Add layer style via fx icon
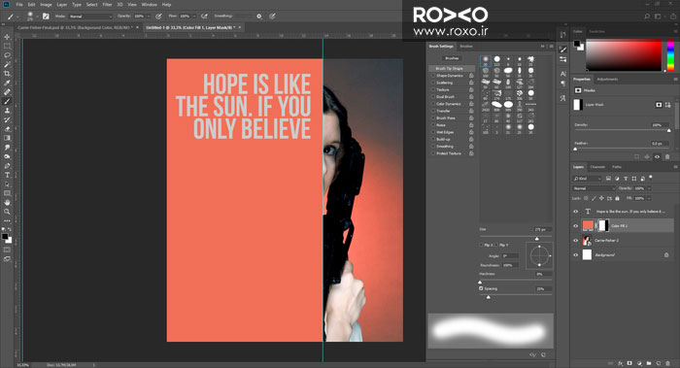 620,363
